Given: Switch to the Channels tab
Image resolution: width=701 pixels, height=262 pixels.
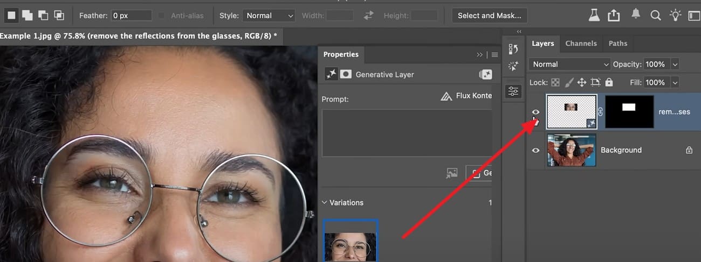Looking at the screenshot, I should 581,44.
